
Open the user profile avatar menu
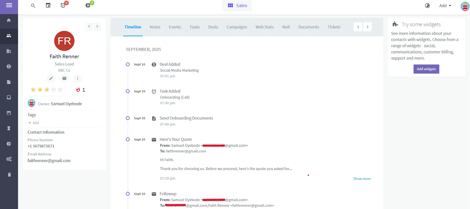pyautogui.click(x=465, y=6)
